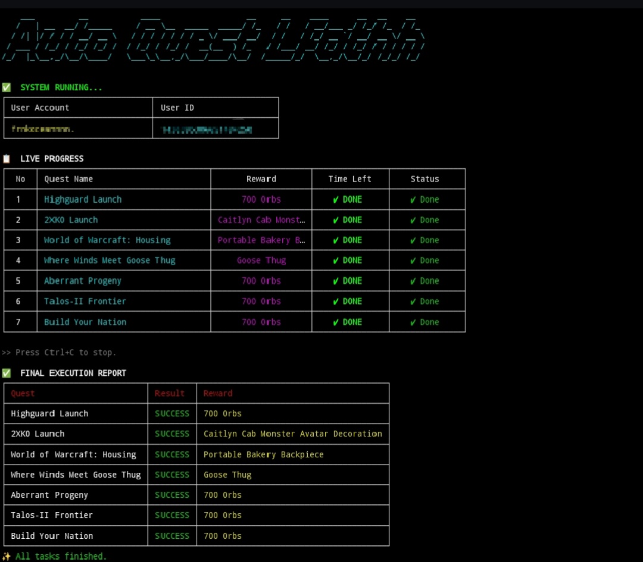The width and height of the screenshot is (643, 562).
Task: Click the Goose Thug reward in the final report
Action: pos(227,475)
